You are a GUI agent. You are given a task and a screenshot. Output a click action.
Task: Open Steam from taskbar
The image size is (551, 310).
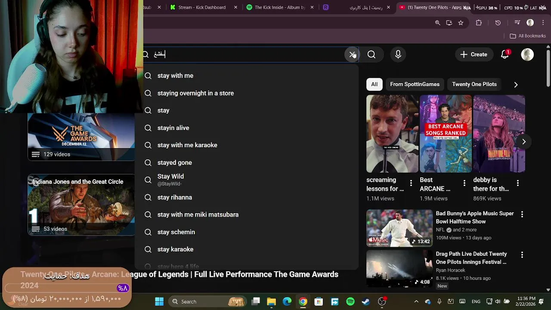pos(366,301)
